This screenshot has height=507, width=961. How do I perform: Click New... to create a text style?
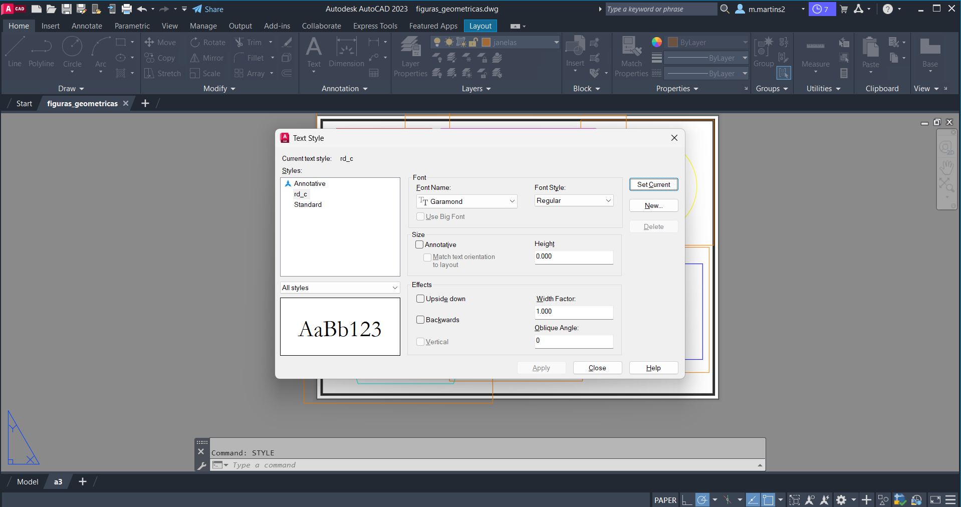coord(653,206)
